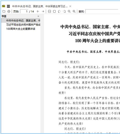Open the hamburger menu icon
The image size is (120, 134).
pos(8,6)
